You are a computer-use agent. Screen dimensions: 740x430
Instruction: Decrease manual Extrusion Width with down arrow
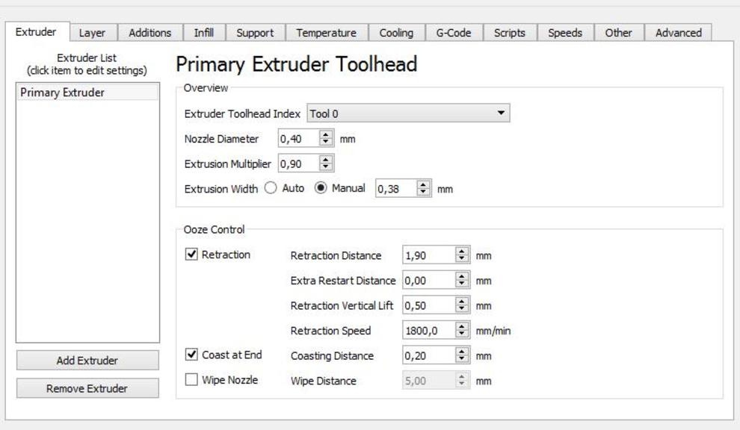click(x=424, y=193)
